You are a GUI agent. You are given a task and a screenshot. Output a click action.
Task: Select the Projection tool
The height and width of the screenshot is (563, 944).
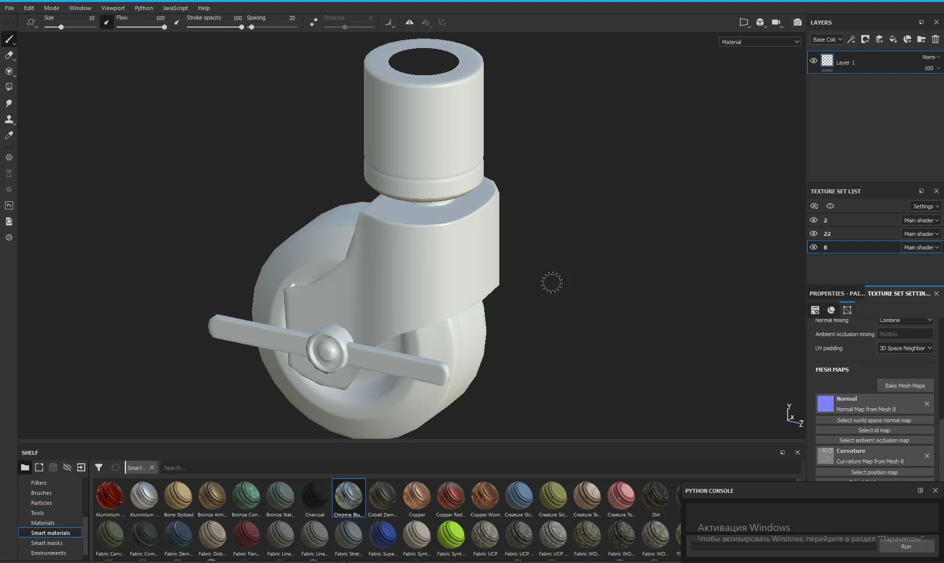(9, 71)
